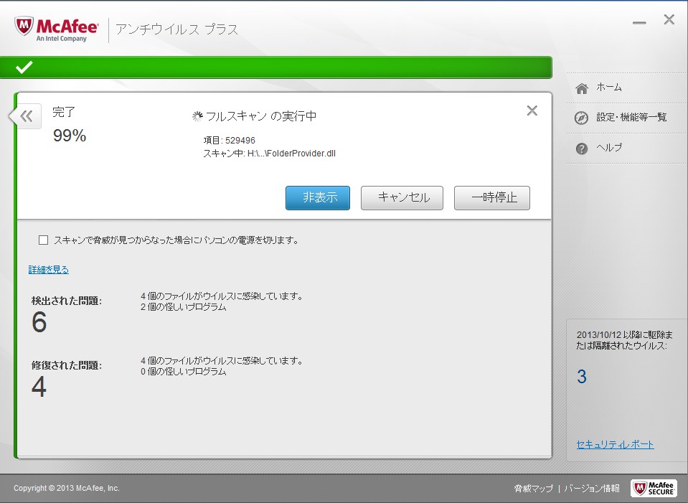The height and width of the screenshot is (503, 688).
Task: Click the white checkmark on the green bar
Action: [24, 67]
